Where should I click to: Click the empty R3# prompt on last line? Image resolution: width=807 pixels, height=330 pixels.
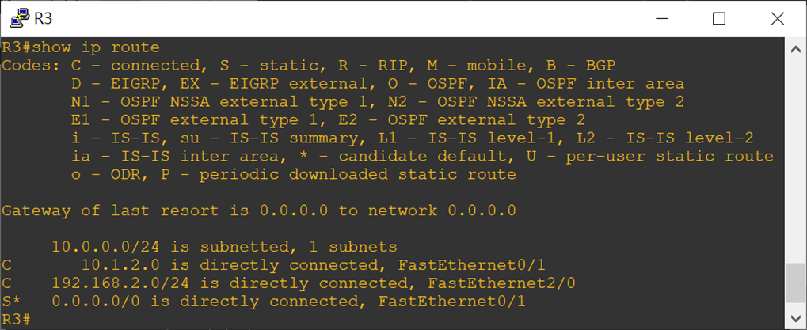point(17,319)
